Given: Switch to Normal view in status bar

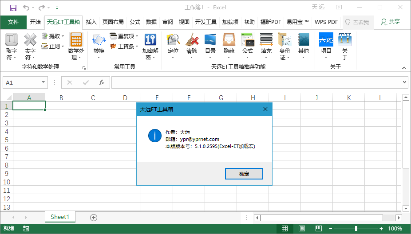Looking at the screenshot, I should 285,229.
